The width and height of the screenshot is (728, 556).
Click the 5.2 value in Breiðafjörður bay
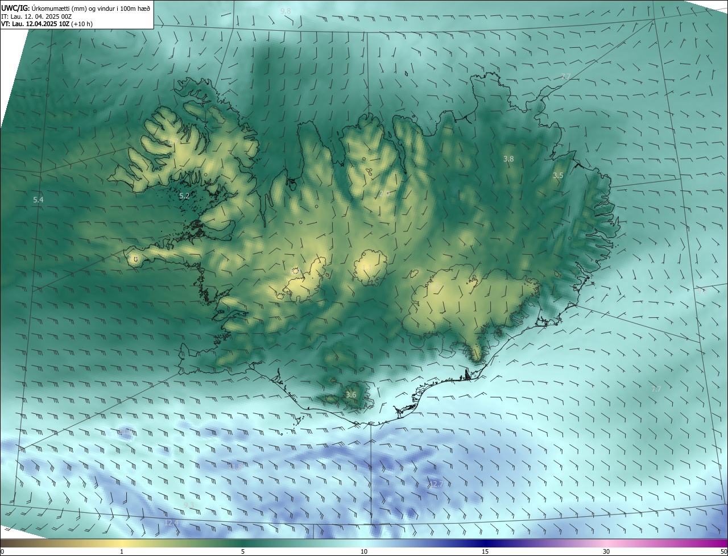[x=184, y=196]
